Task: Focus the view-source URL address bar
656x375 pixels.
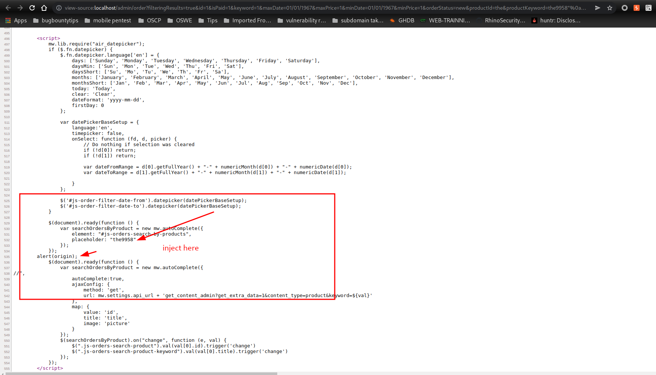Action: [325, 8]
